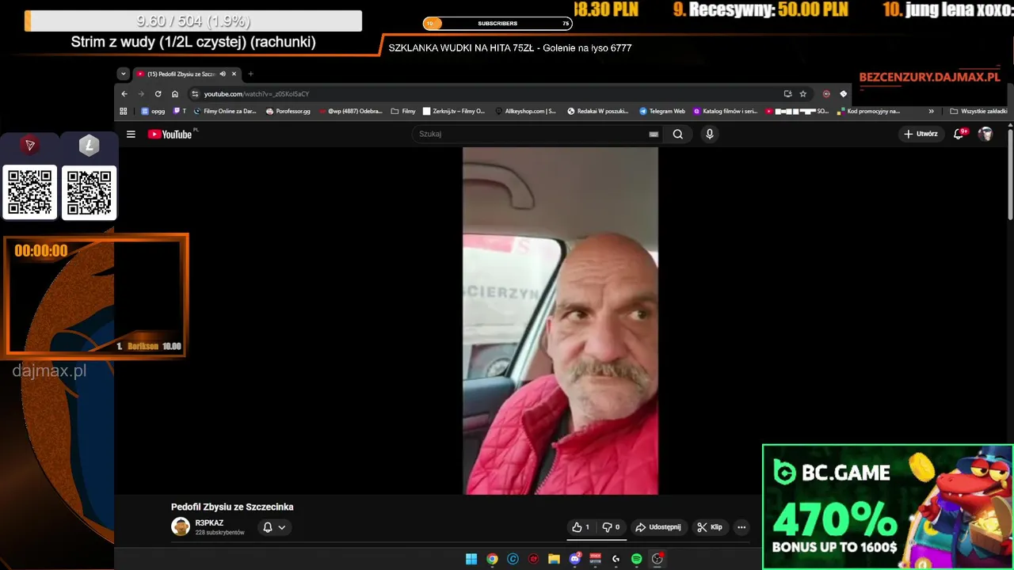Click the Chrome home button
The width and height of the screenshot is (1014, 570).
click(x=175, y=93)
